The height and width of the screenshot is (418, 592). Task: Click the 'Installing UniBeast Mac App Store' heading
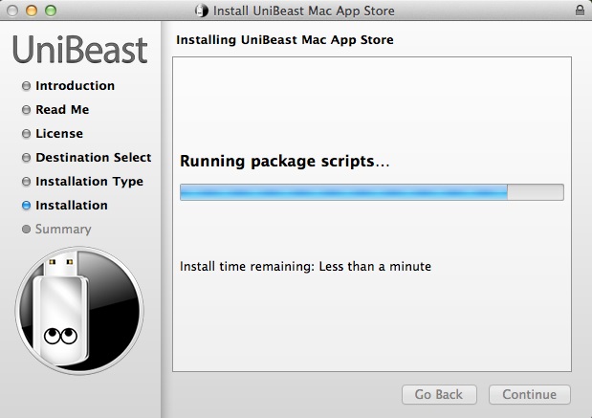coord(285,39)
